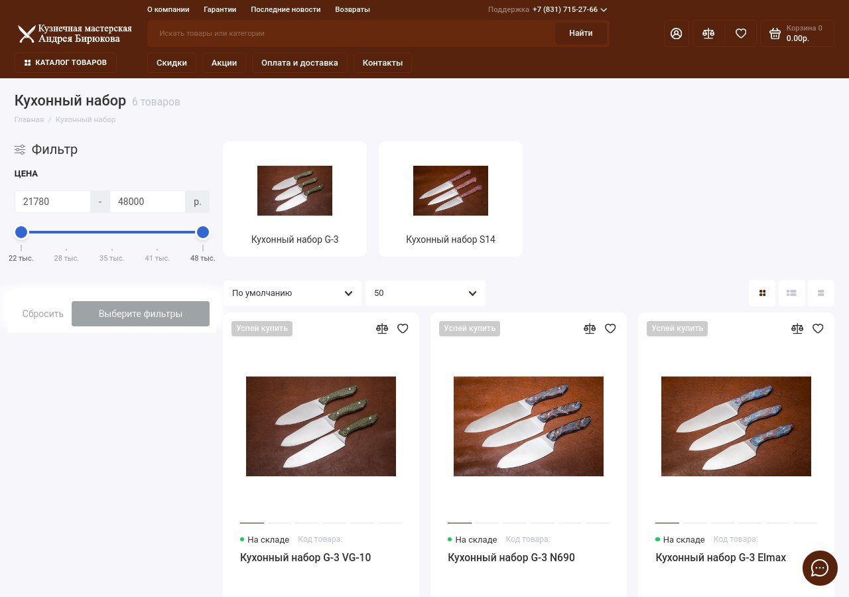Open the header wishlist heart icon
This screenshot has height=597, width=849.
[x=741, y=34]
